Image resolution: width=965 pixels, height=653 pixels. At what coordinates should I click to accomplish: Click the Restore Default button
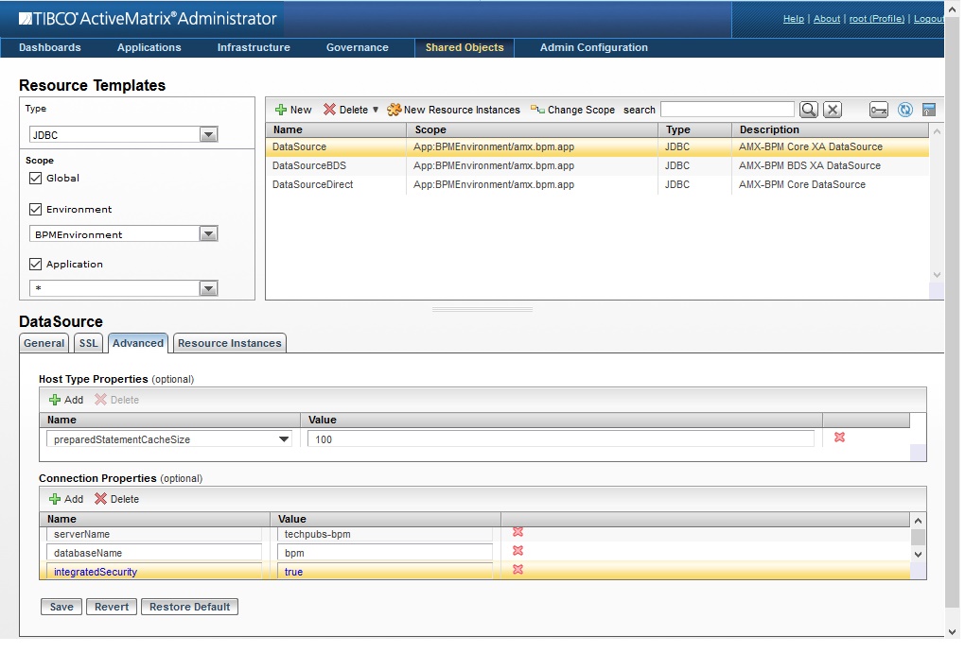point(189,608)
